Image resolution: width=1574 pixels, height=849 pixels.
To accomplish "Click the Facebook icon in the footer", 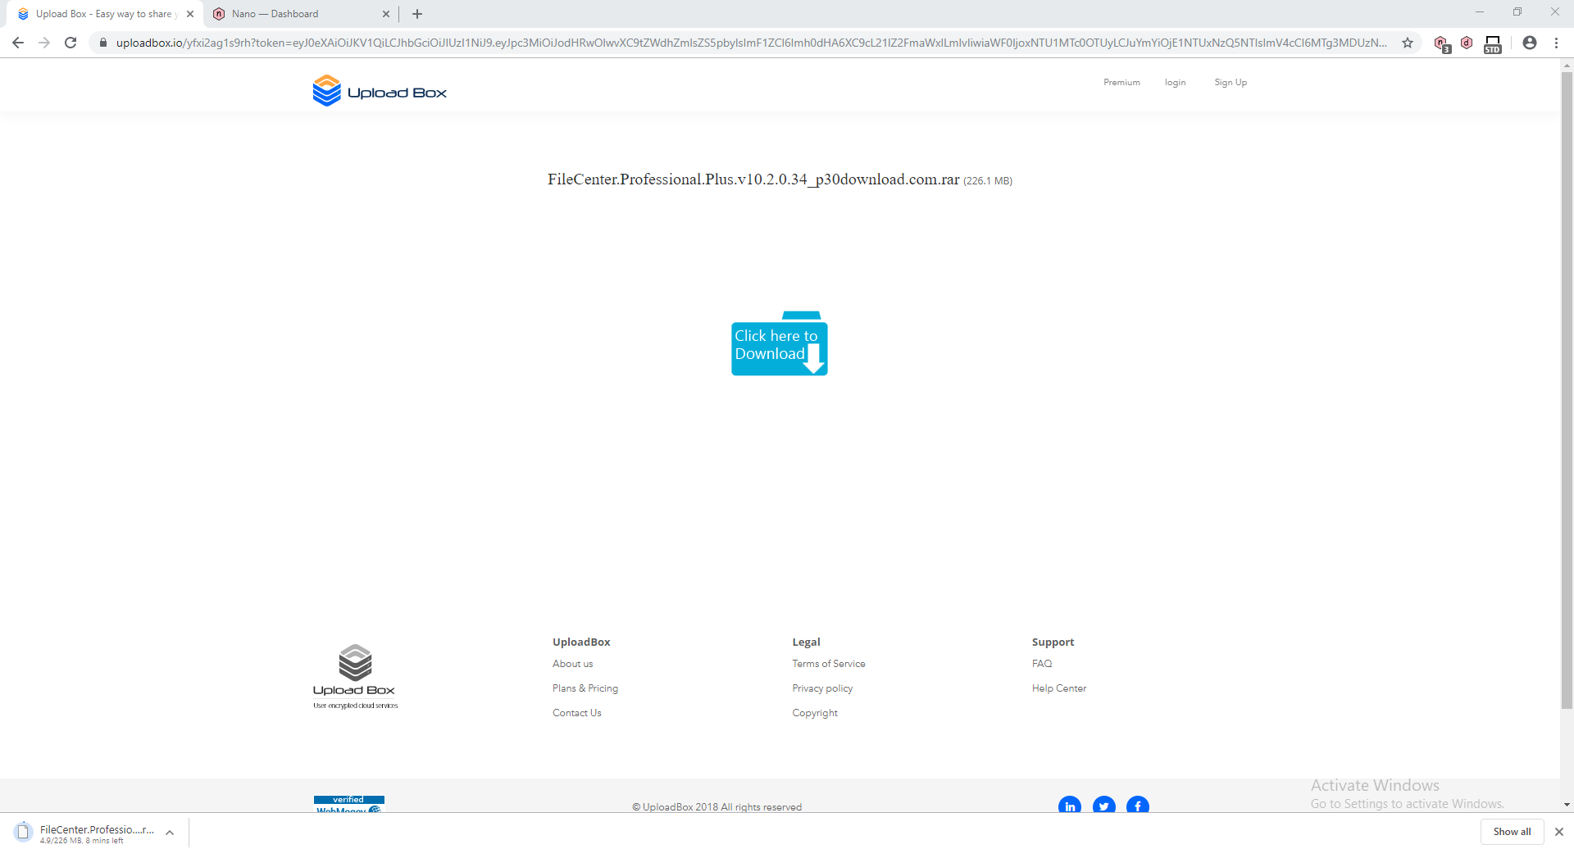I will pyautogui.click(x=1139, y=806).
